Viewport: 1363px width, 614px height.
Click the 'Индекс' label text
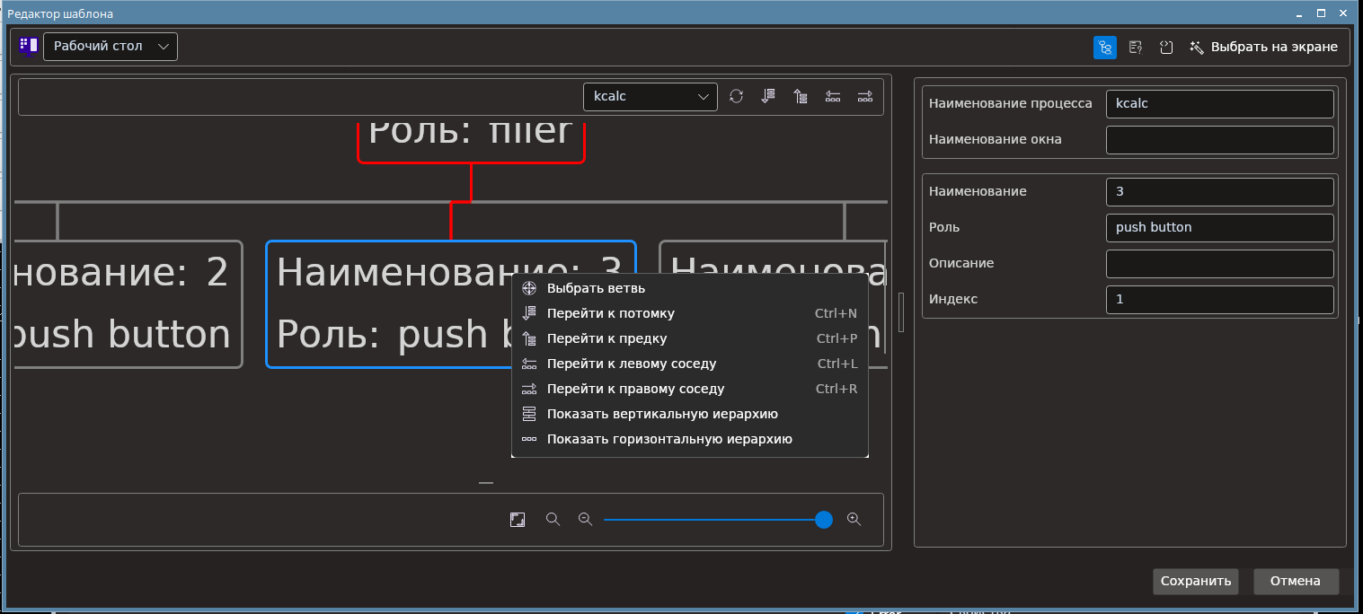coord(952,299)
